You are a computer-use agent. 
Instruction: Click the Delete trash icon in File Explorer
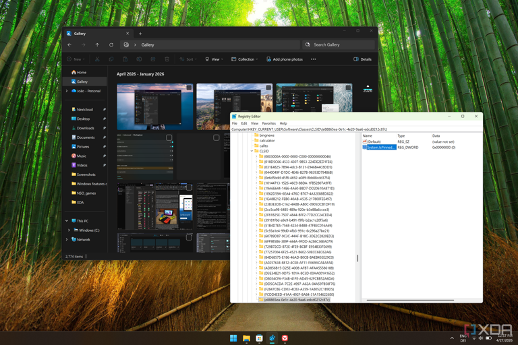tap(167, 59)
